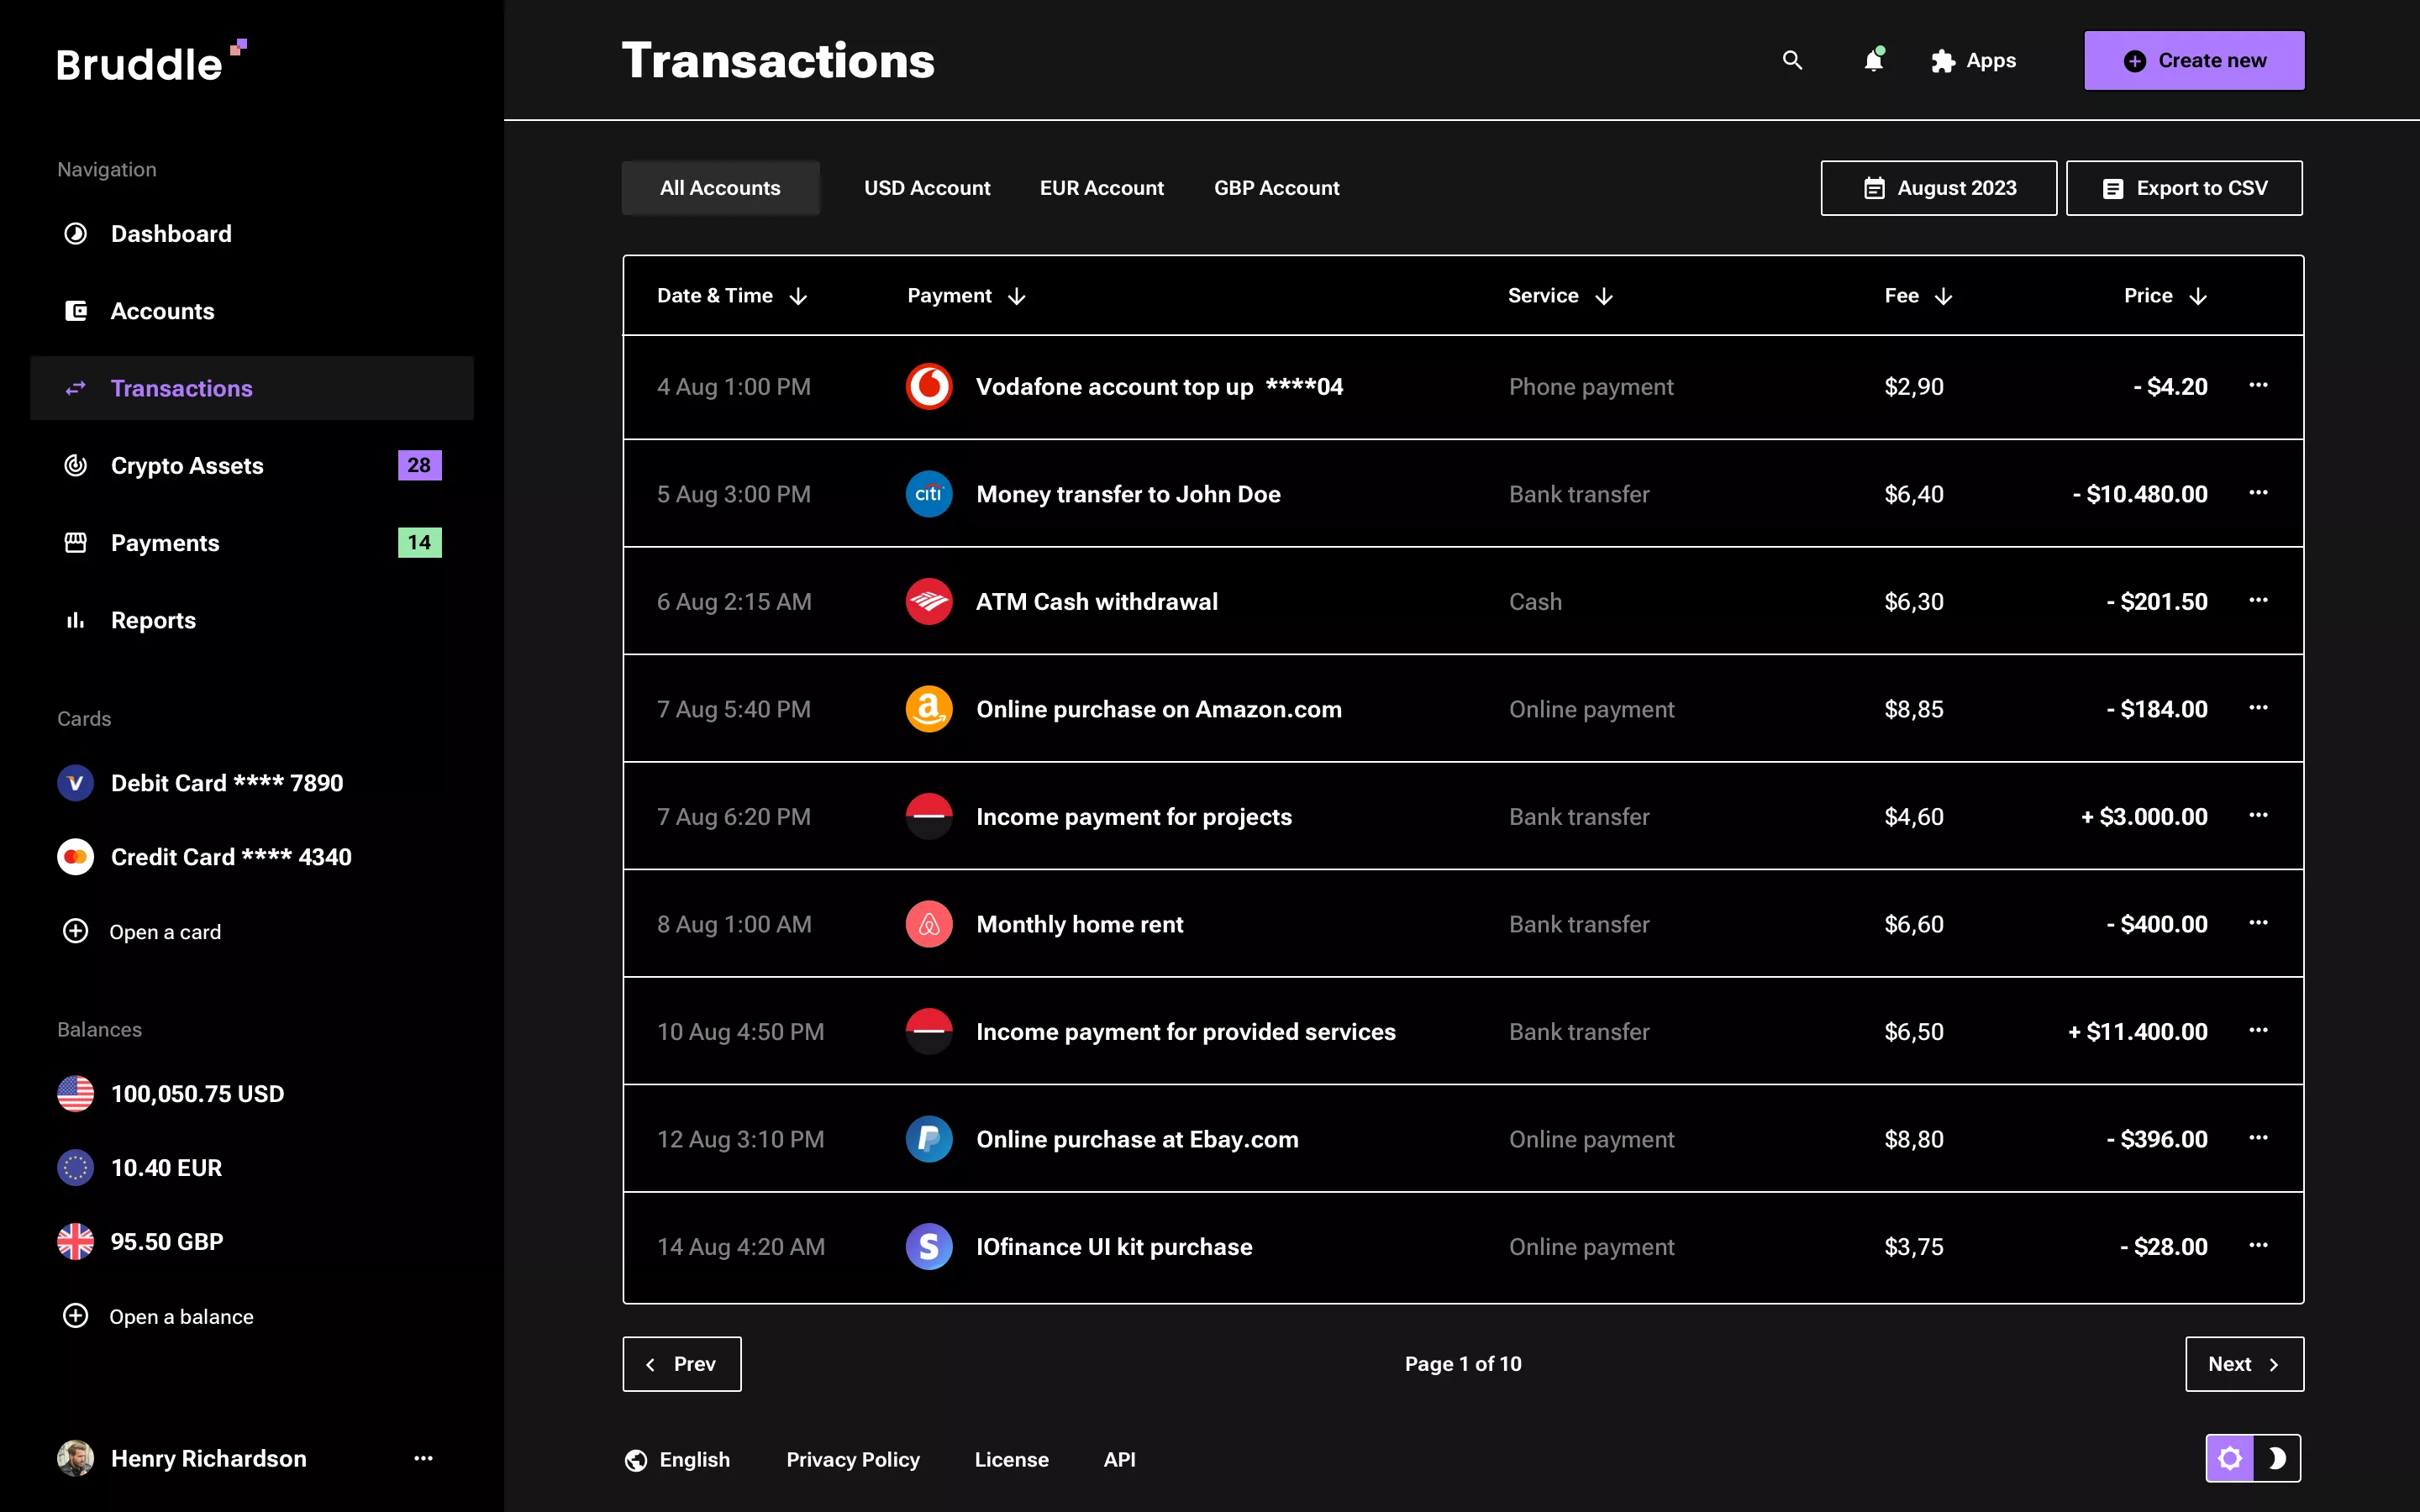Image resolution: width=2420 pixels, height=1512 pixels.
Task: Click the Create new button
Action: [x=2193, y=60]
